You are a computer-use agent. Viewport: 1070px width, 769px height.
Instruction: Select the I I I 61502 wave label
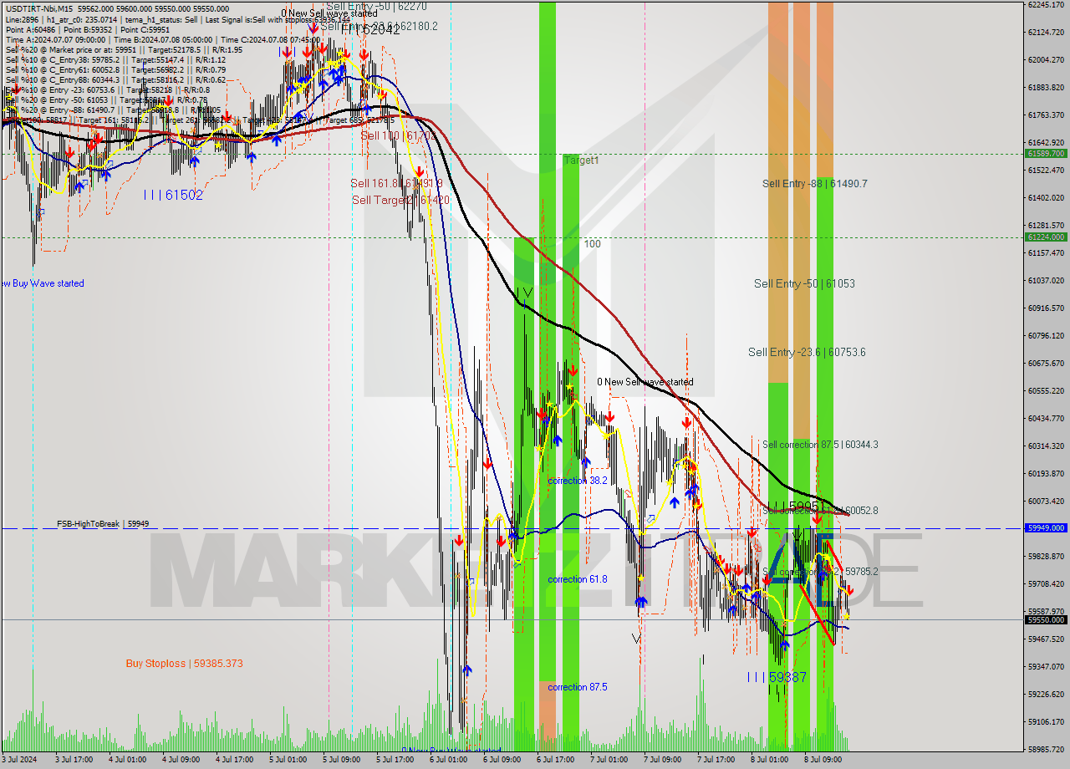click(x=173, y=195)
